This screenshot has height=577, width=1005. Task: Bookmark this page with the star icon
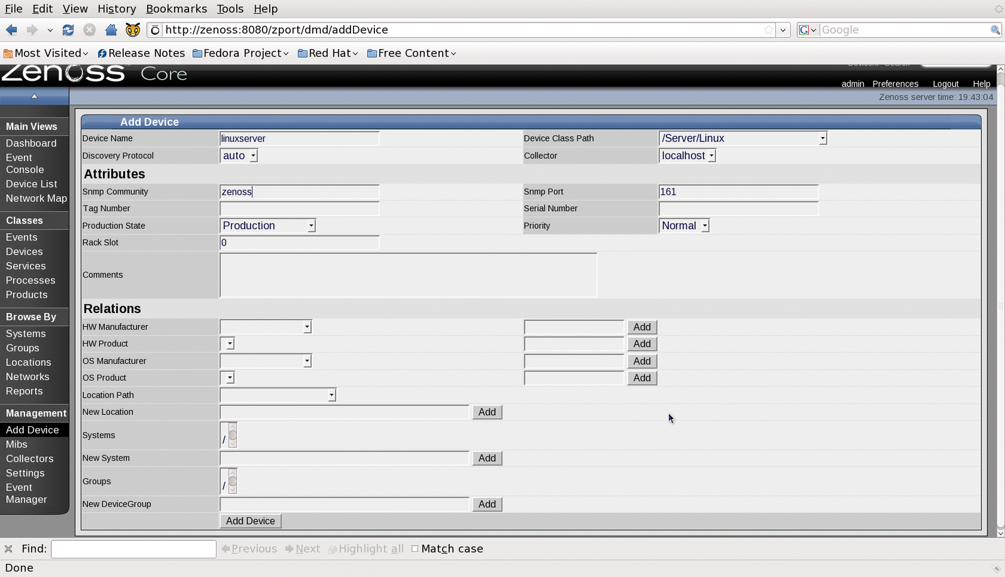768,30
